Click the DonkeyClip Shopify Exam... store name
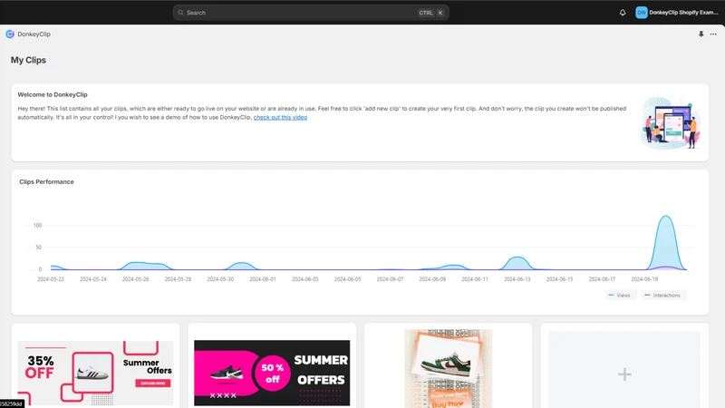The width and height of the screenshot is (725, 408). 683,13
